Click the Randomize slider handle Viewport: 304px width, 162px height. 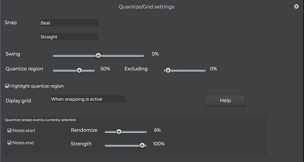[119, 132]
